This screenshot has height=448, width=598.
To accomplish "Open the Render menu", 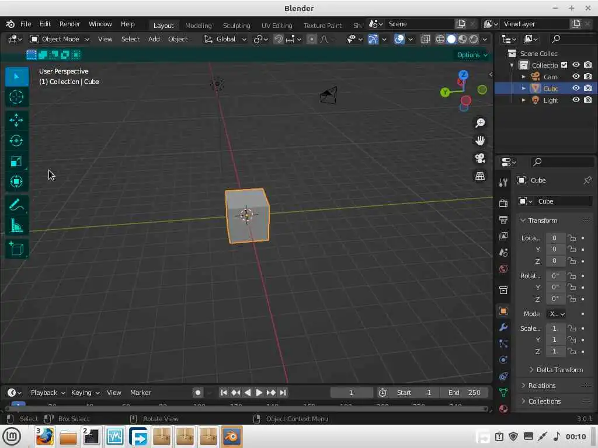I will click(x=70, y=24).
